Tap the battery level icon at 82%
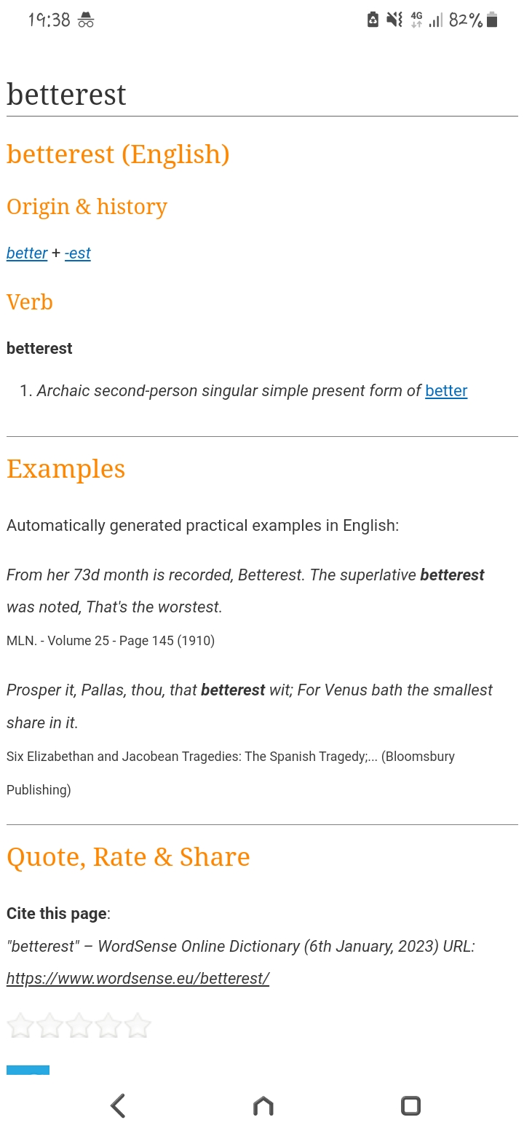Image resolution: width=524 pixels, height=1136 pixels. pyautogui.click(x=492, y=20)
